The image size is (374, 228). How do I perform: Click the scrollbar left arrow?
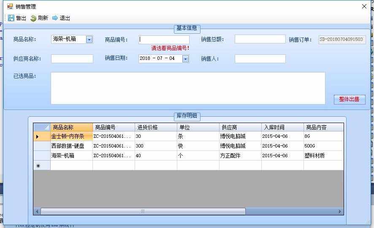(x=37, y=211)
